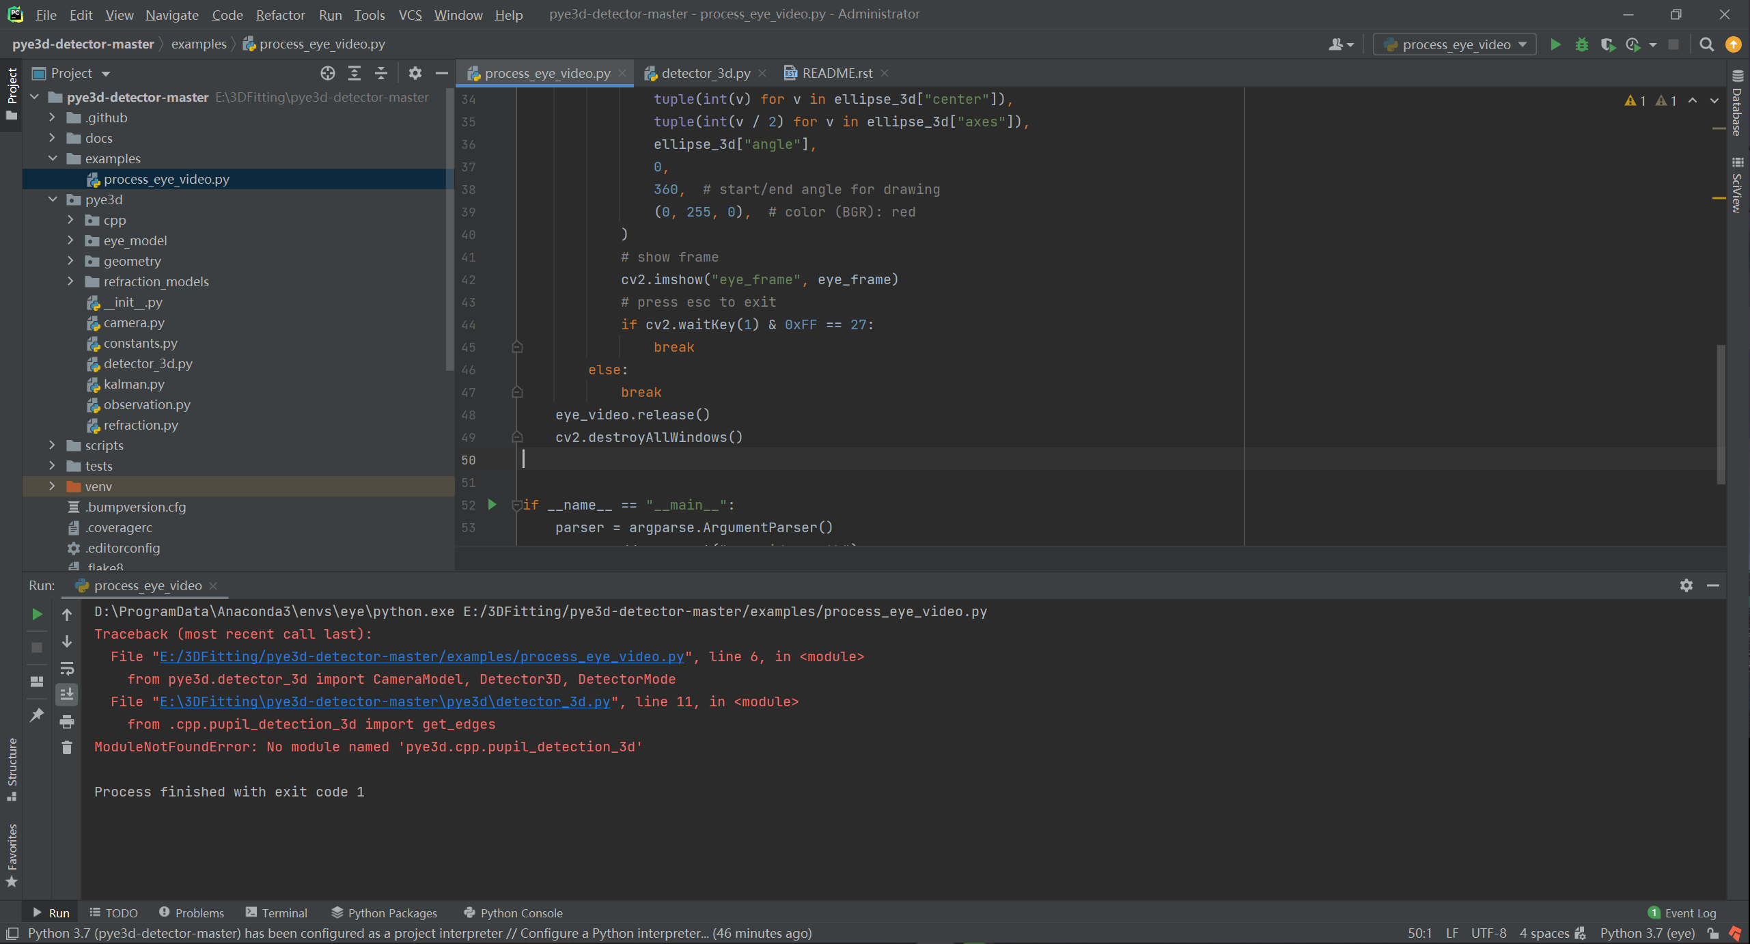Go to next highlighted warning arrow
This screenshot has width=1750, height=944.
coord(1714,100)
